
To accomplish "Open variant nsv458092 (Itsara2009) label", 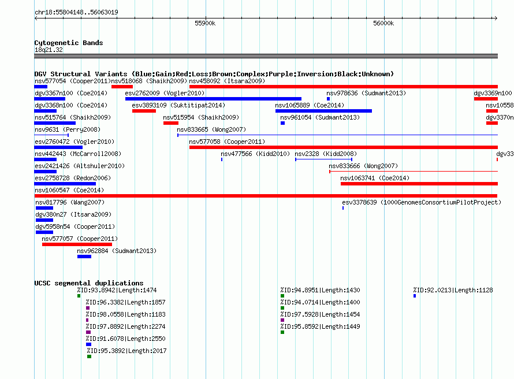I will (227, 81).
